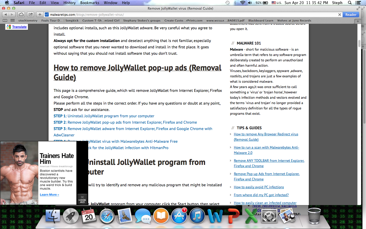Open 'Remove ANY TOOLBAR from Internet Explorer' link
366x229 pixels.
[269, 163]
